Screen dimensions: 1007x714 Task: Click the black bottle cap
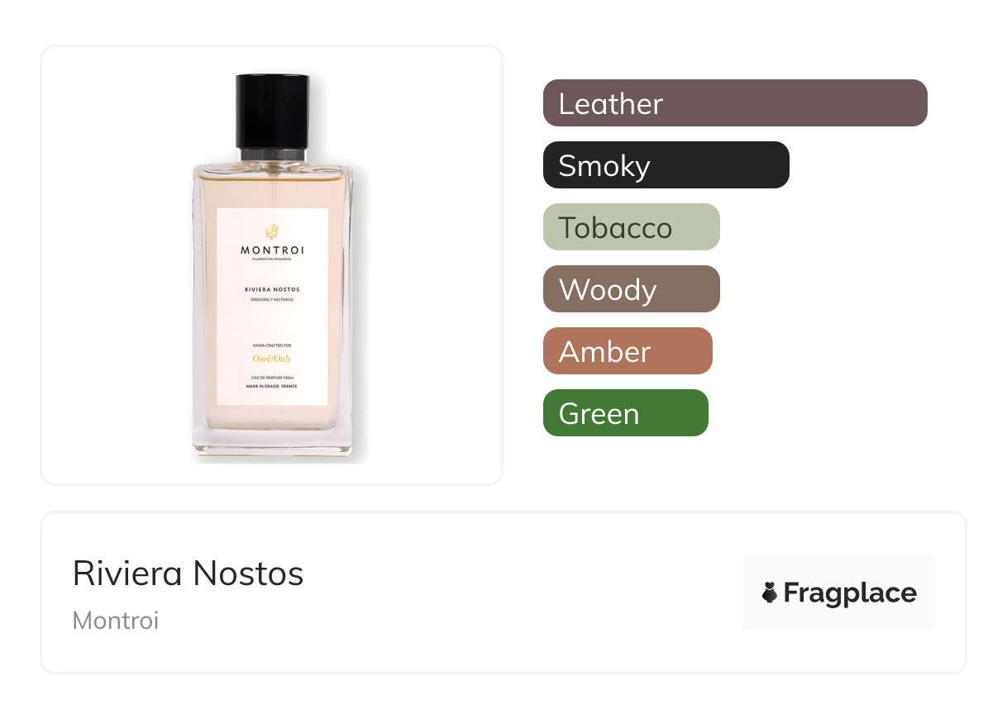[272, 112]
